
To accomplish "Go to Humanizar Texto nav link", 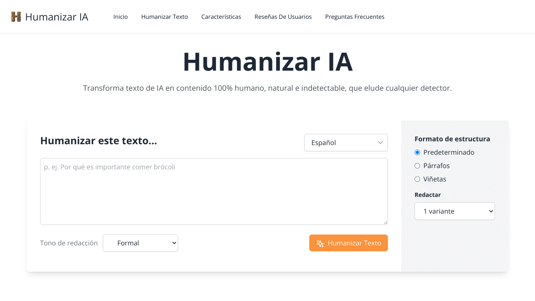I will pos(165,17).
